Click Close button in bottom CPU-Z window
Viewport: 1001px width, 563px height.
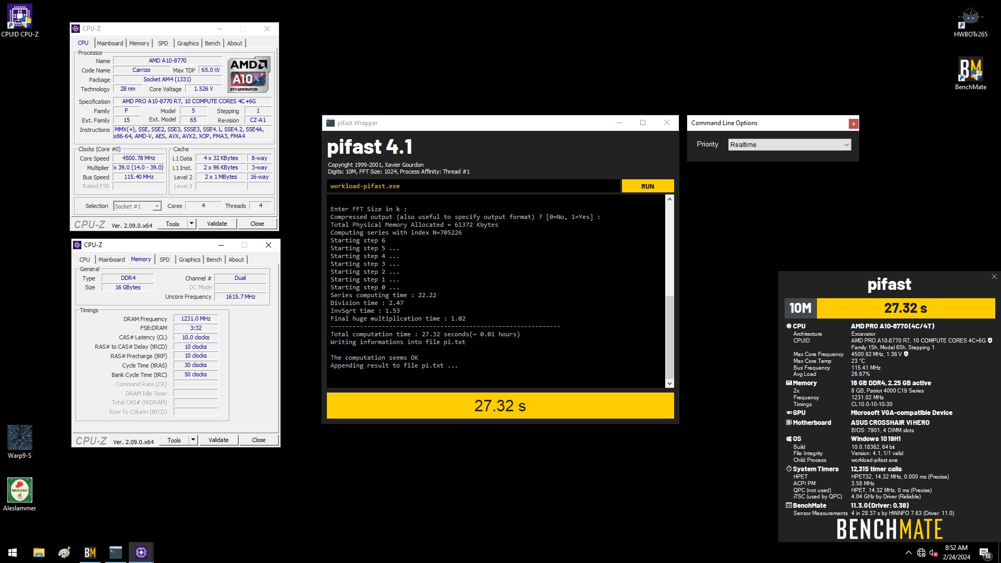pyautogui.click(x=259, y=440)
